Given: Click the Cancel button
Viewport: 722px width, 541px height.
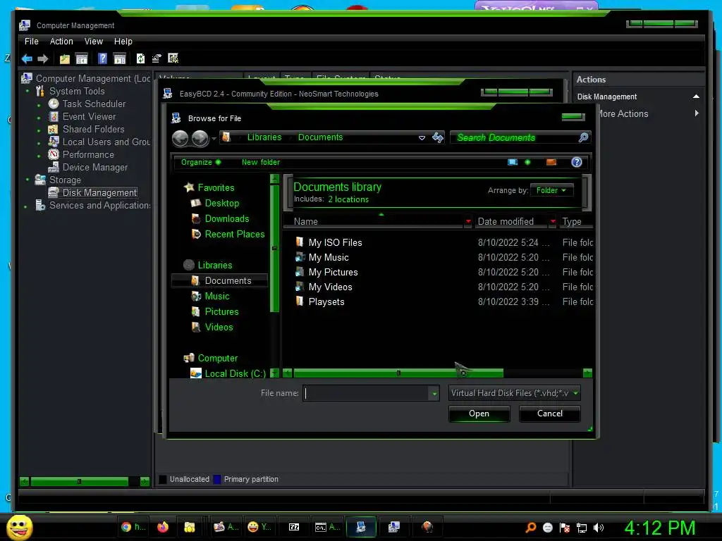Looking at the screenshot, I should [x=549, y=413].
